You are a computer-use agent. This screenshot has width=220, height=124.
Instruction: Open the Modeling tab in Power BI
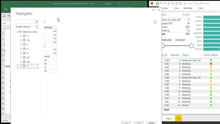[x=188, y=8]
